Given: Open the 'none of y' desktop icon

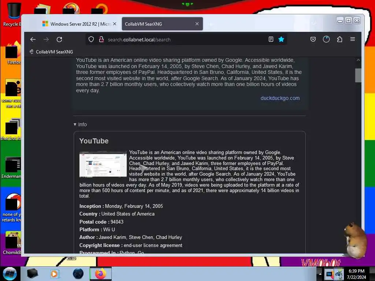Looking at the screenshot, I should point(12,208).
